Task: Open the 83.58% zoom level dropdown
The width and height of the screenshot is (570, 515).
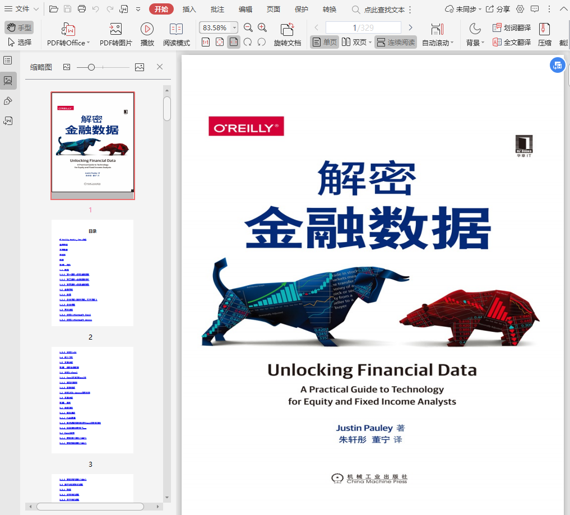Action: click(x=234, y=27)
